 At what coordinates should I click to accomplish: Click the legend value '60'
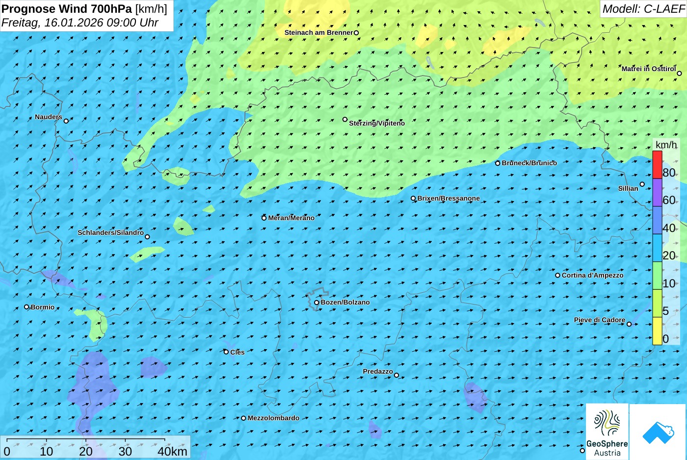click(x=669, y=200)
